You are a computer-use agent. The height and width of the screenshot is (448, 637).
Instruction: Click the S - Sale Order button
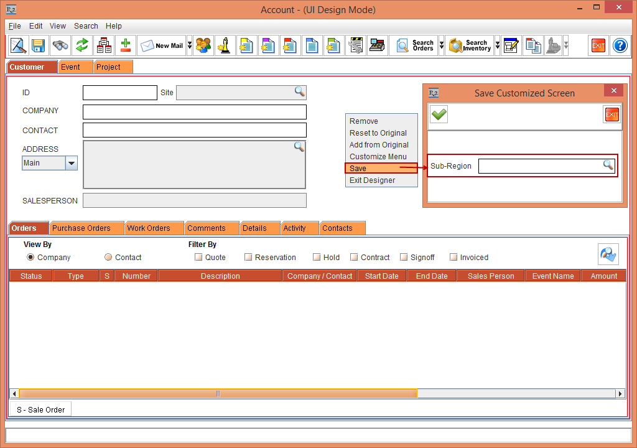(41, 409)
